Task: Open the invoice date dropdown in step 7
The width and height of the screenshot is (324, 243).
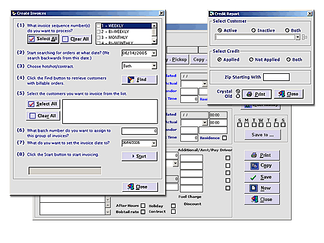Action: point(154,143)
